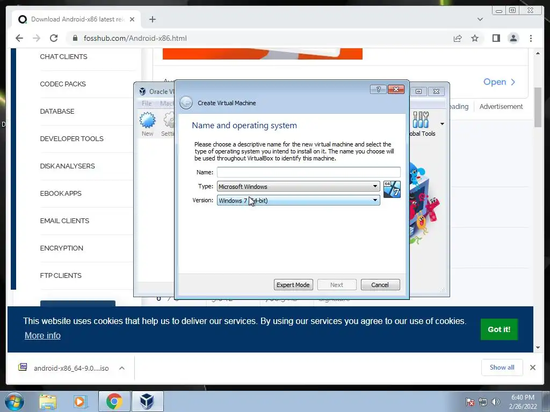
Task: Open the Type dropdown showing Microsoft Windows
Action: (x=298, y=186)
